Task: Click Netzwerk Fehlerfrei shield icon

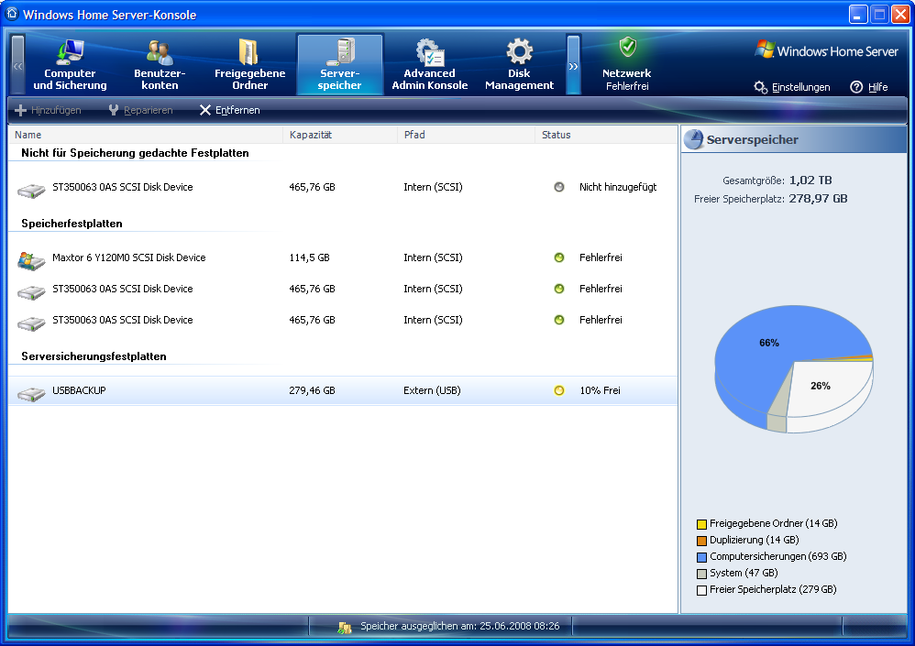Action: coord(627,48)
